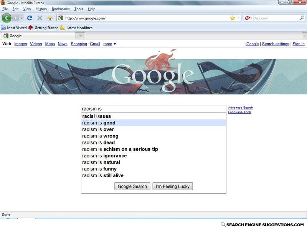Click into the Ask.com search field
The height and width of the screenshot is (229, 307).
[276, 18]
